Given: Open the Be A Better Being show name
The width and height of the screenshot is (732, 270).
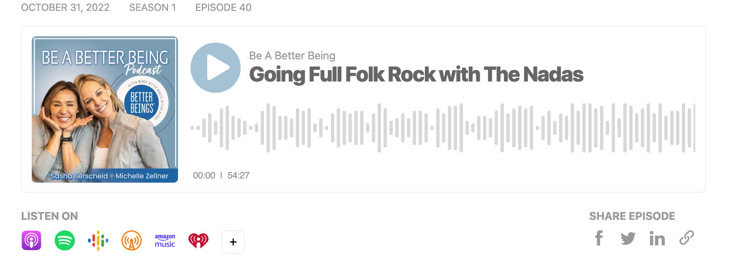Looking at the screenshot, I should pos(292,56).
